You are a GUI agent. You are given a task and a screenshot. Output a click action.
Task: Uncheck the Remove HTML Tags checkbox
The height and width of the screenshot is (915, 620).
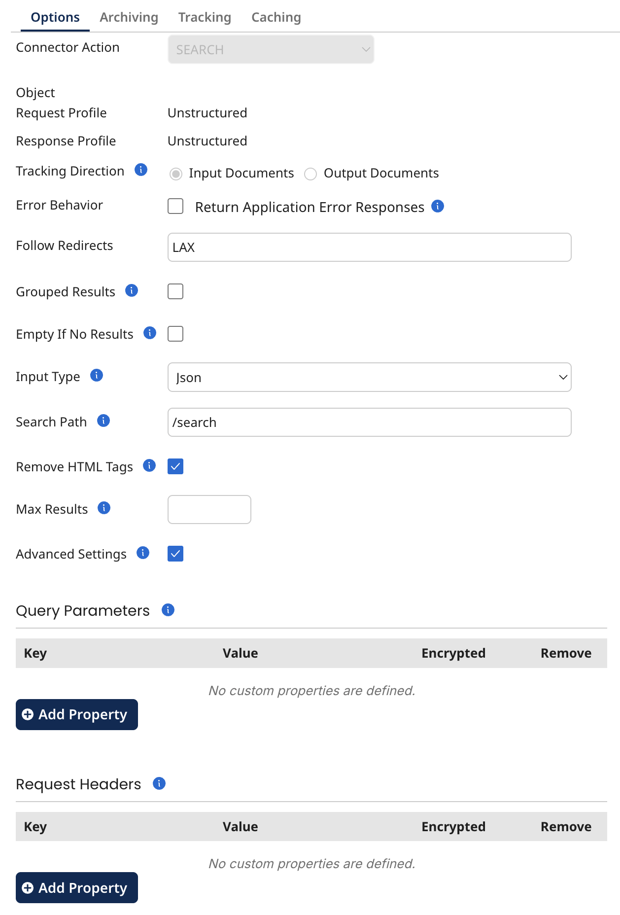coord(175,466)
